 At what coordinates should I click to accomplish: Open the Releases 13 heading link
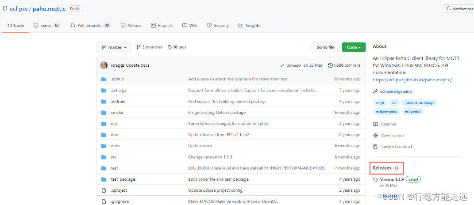tap(386, 168)
